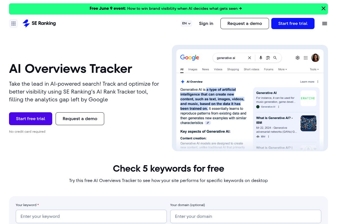
Task: Click the IBM logo icon in source card
Action: 258,137
